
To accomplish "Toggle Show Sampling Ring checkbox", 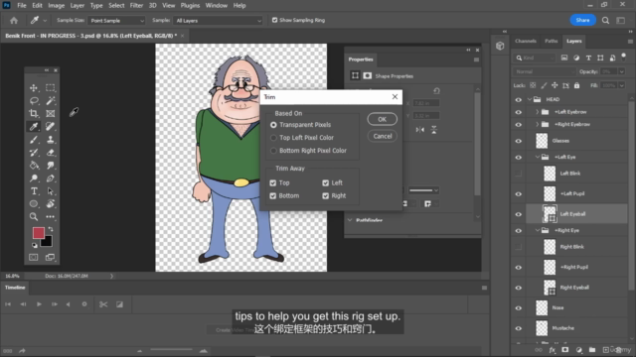I will (274, 20).
